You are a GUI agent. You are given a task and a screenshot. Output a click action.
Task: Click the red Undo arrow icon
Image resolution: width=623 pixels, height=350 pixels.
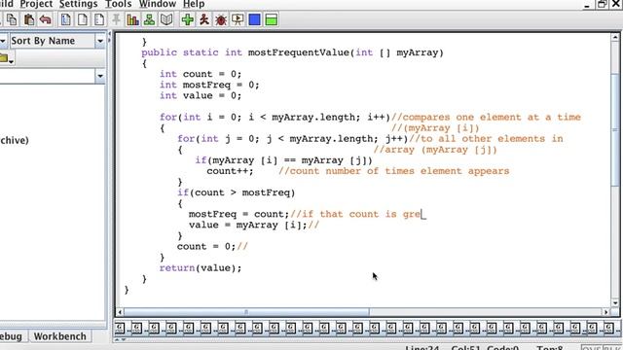pyautogui.click(x=46, y=19)
